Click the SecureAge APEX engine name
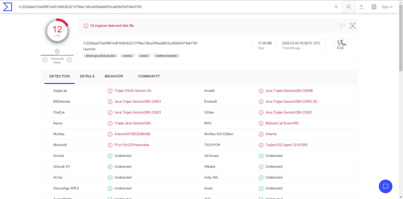Viewport: 403px width, 199px height. (66, 188)
